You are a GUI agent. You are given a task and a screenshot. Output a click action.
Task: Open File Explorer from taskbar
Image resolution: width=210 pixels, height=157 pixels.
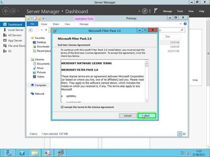[35, 153]
